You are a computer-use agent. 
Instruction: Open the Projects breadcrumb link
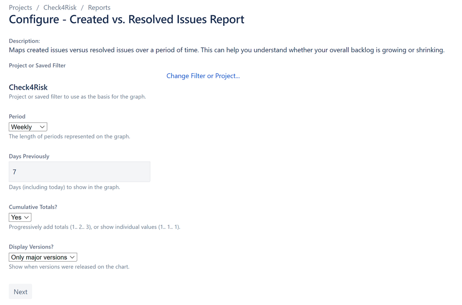20,7
